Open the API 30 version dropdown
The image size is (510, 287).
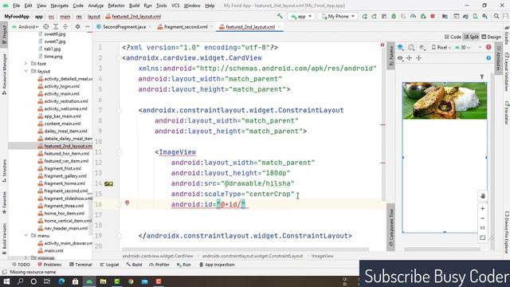tap(462, 48)
